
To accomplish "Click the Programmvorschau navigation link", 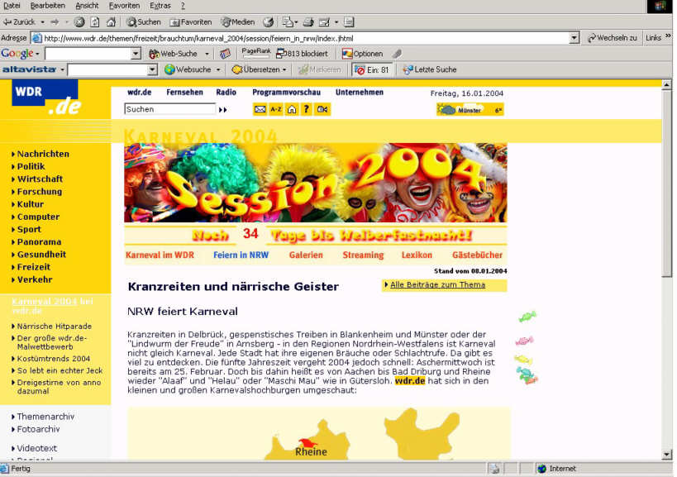I will click(286, 93).
